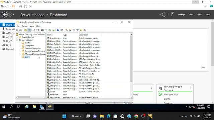The height and width of the screenshot is (120, 214).
Task: Click the Export List toolbar icon
Action: click(53, 30)
